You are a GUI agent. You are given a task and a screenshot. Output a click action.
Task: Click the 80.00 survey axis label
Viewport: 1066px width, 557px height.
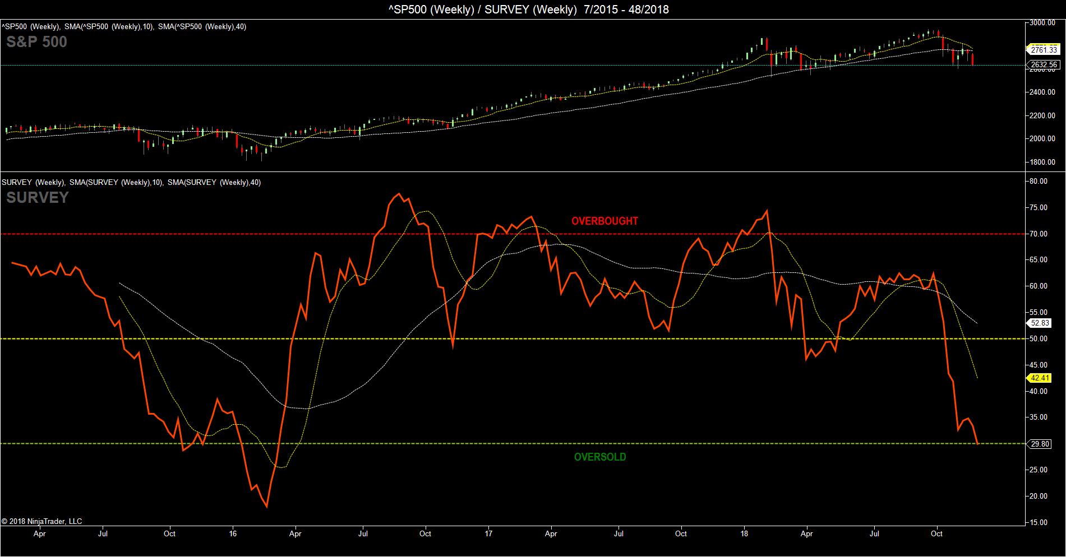tap(1039, 181)
